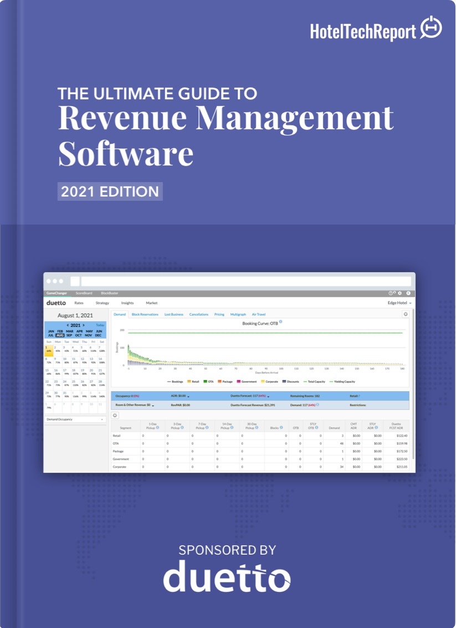Image resolution: width=456 pixels, height=628 pixels.
Task: Expand the ADR $0.00 dropdown arrow
Action: click(x=188, y=396)
